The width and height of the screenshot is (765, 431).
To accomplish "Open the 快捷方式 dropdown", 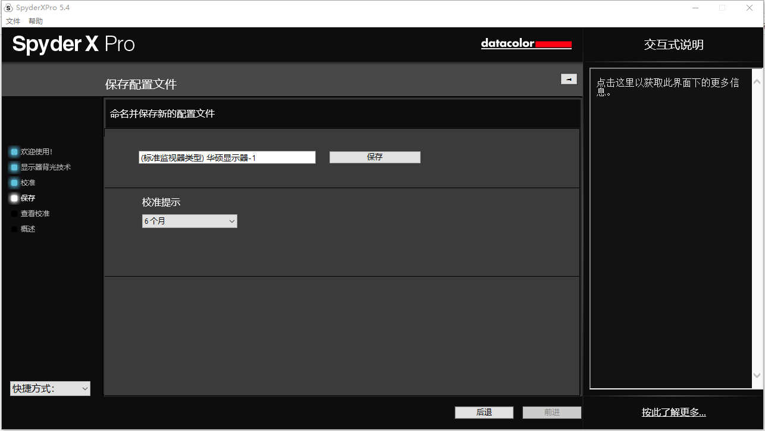I will coord(51,389).
